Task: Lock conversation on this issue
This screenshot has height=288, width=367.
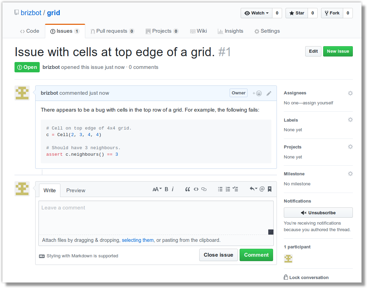Action: click(x=306, y=277)
